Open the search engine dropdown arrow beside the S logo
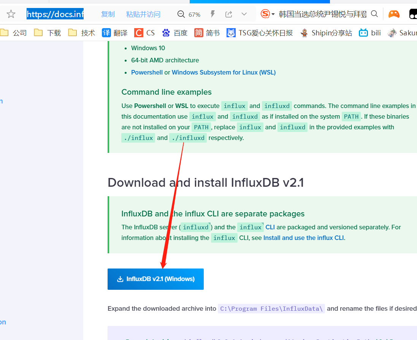Image resolution: width=417 pixels, height=340 pixels. click(274, 14)
